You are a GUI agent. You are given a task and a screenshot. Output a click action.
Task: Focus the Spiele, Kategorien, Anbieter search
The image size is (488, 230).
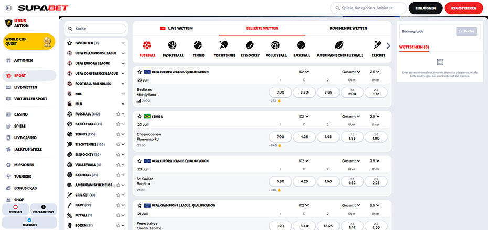click(x=368, y=8)
